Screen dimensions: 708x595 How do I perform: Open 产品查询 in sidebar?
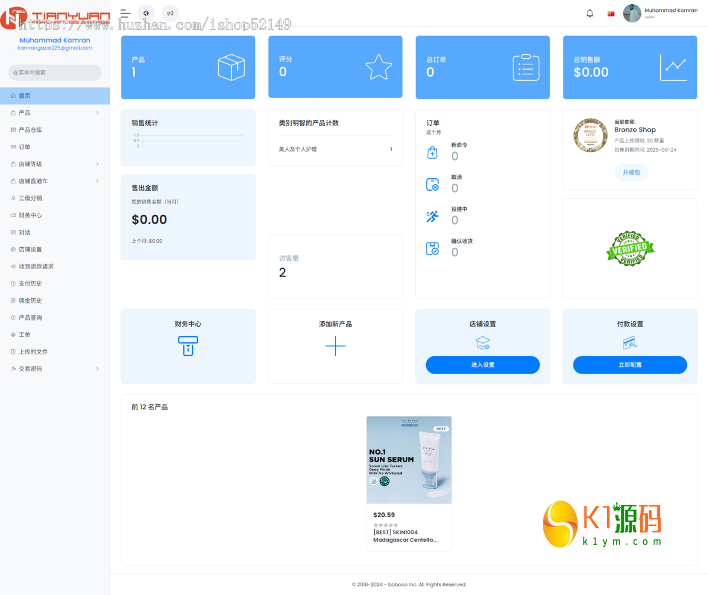[x=55, y=318]
